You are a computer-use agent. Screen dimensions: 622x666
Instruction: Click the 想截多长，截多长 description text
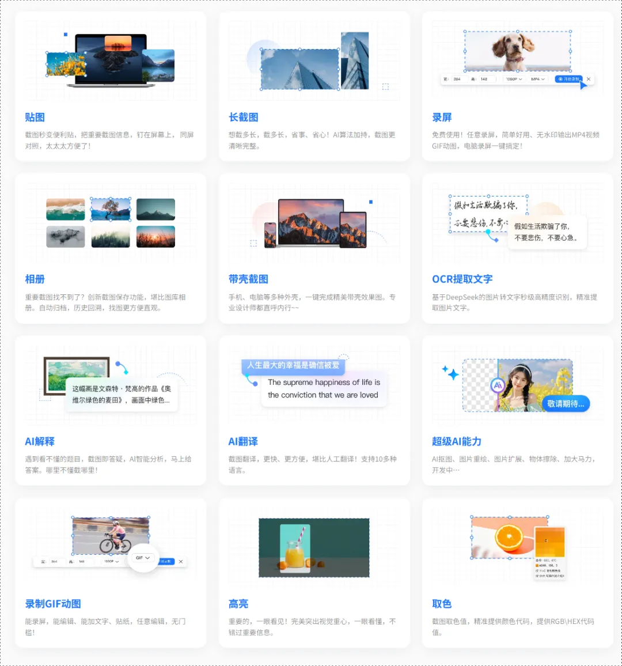[x=312, y=140]
